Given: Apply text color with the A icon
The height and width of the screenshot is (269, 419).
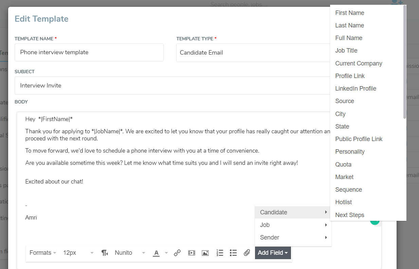Looking at the screenshot, I should click(x=156, y=253).
